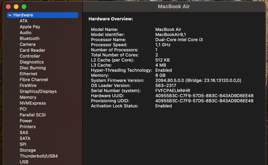Select USB in the sidebar
This screenshot has height=165, width=268.
pos(24,162)
